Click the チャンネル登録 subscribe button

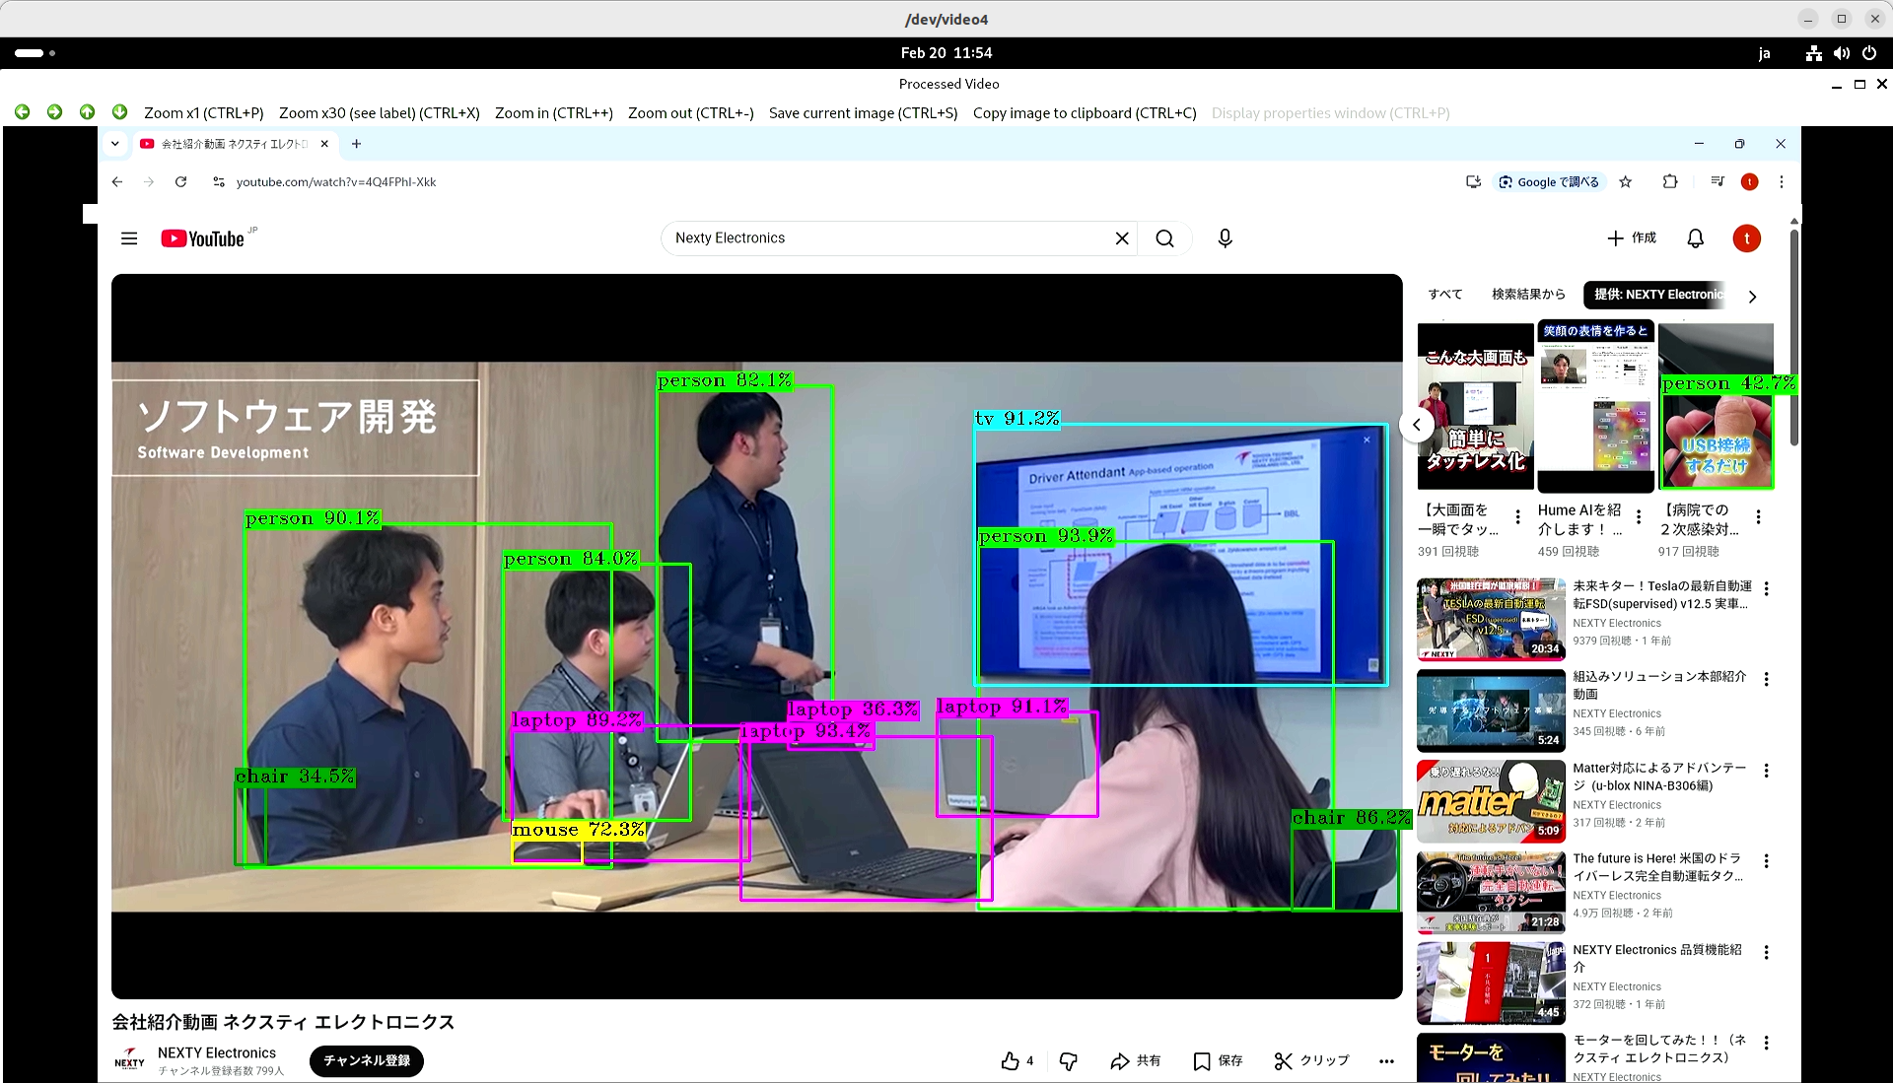click(367, 1060)
